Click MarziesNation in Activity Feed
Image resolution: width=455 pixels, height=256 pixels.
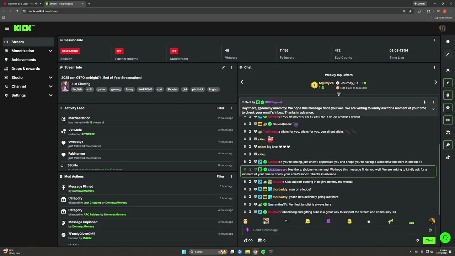[79, 118]
